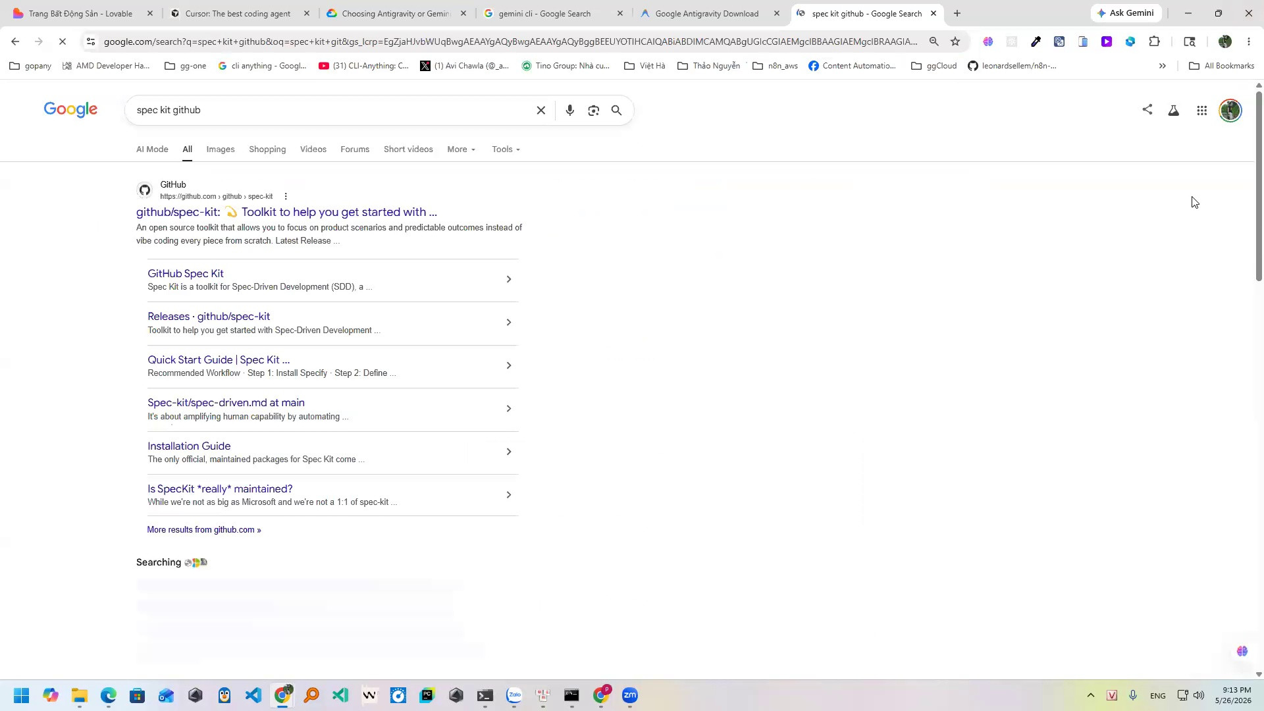Show hidden bookmarks overflow chevron
The height and width of the screenshot is (711, 1264).
click(x=1162, y=66)
